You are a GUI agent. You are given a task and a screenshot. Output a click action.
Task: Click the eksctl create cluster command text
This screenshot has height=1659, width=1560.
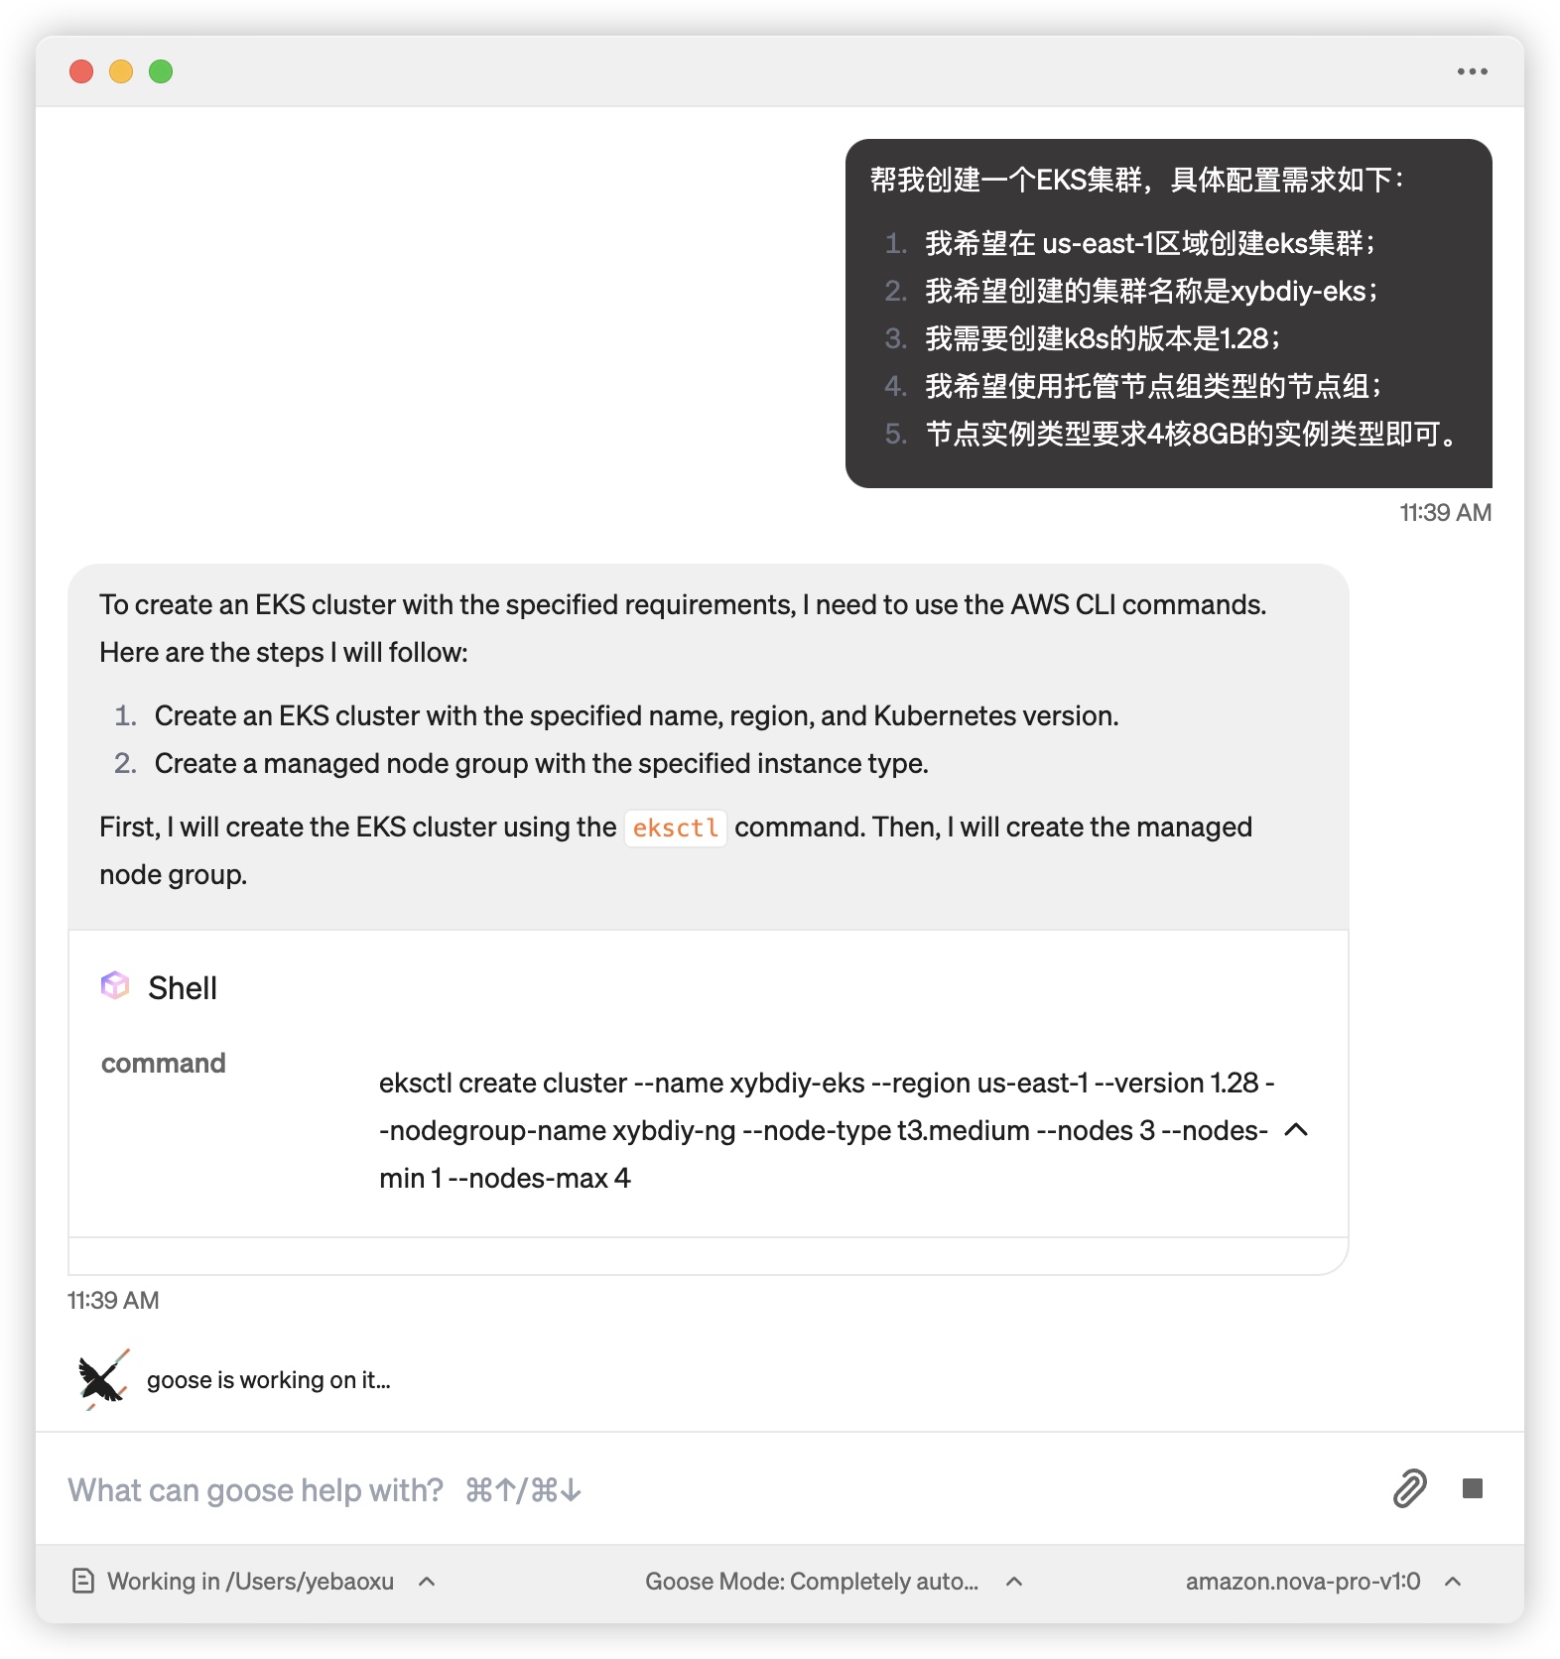pos(827,1130)
